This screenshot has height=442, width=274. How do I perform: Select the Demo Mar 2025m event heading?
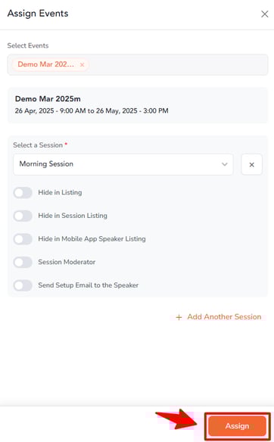[48, 99]
